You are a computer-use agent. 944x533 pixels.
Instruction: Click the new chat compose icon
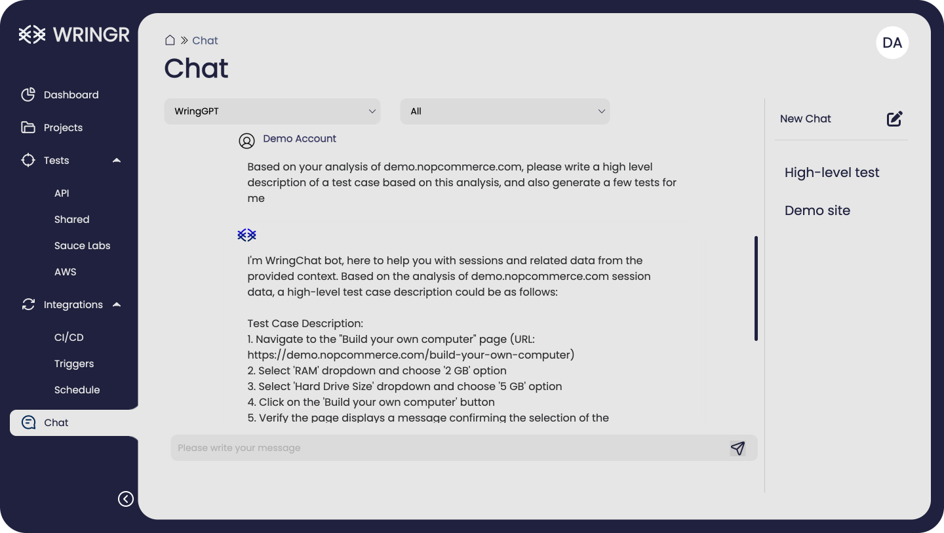(895, 119)
